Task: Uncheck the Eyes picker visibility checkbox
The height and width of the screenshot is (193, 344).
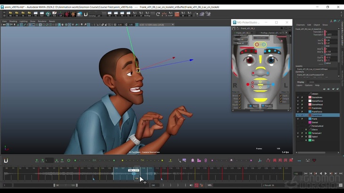Action: (x=240, y=108)
